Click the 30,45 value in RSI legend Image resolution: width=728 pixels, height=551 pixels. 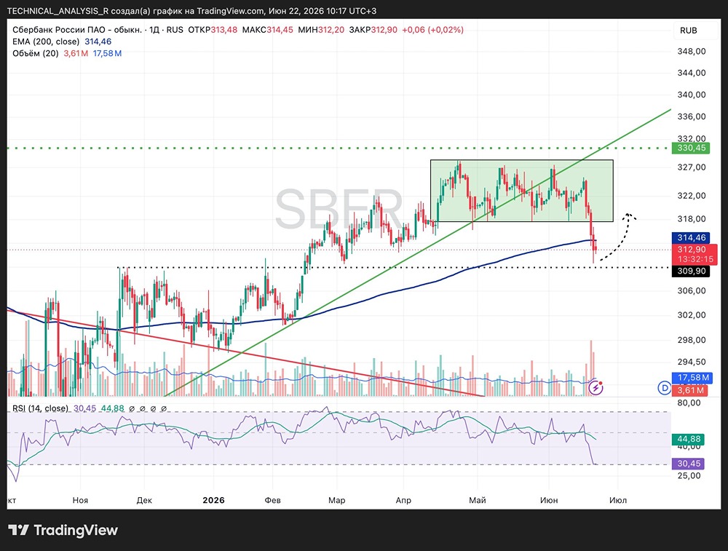84,408
